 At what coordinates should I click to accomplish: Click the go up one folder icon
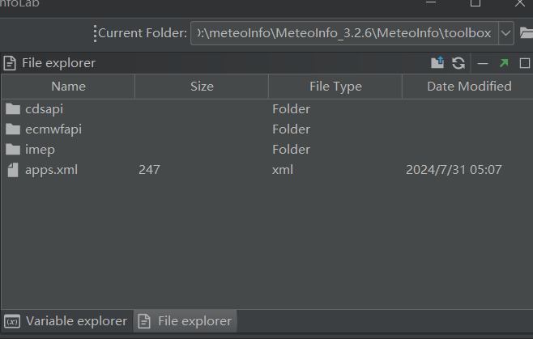click(x=438, y=63)
